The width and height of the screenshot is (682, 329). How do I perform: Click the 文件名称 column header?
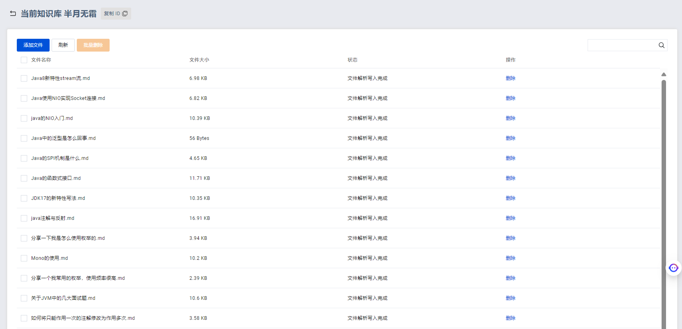(x=41, y=60)
